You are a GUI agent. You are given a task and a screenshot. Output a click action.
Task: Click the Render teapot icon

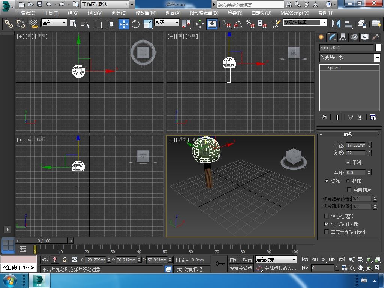[376, 24]
